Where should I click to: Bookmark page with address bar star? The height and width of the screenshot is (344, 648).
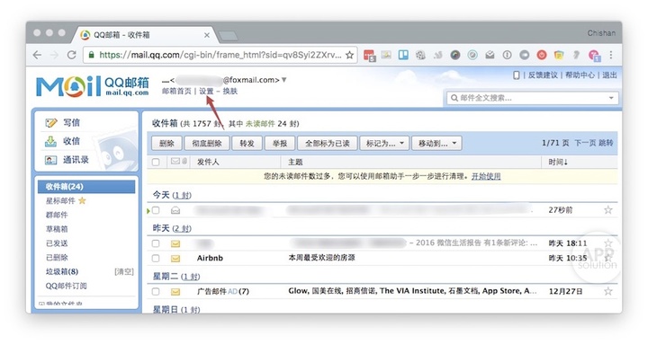coord(349,55)
